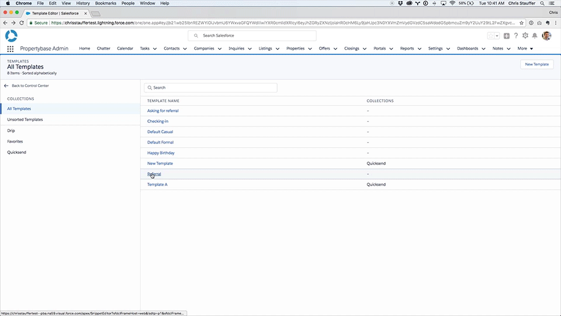Go to the Home tab
The width and height of the screenshot is (561, 316).
[x=84, y=49]
